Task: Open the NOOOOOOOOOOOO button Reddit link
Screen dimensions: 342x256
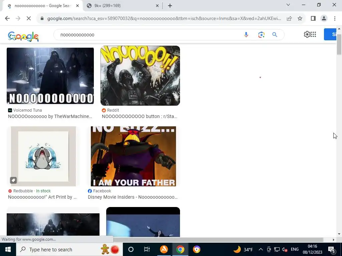Action: pyautogui.click(x=139, y=116)
